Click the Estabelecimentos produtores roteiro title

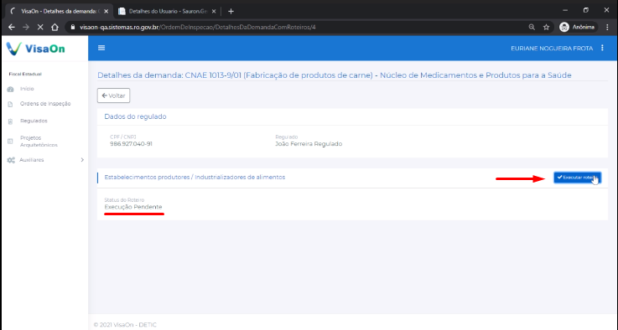pyautogui.click(x=195, y=178)
